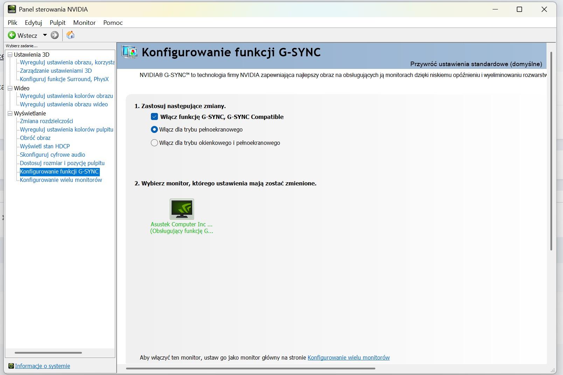Go to the home page icon
Screen dimensions: 563x375
[70, 35]
